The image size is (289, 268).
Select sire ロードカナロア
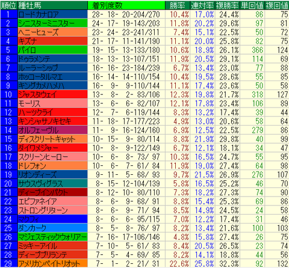pyautogui.click(x=52, y=14)
